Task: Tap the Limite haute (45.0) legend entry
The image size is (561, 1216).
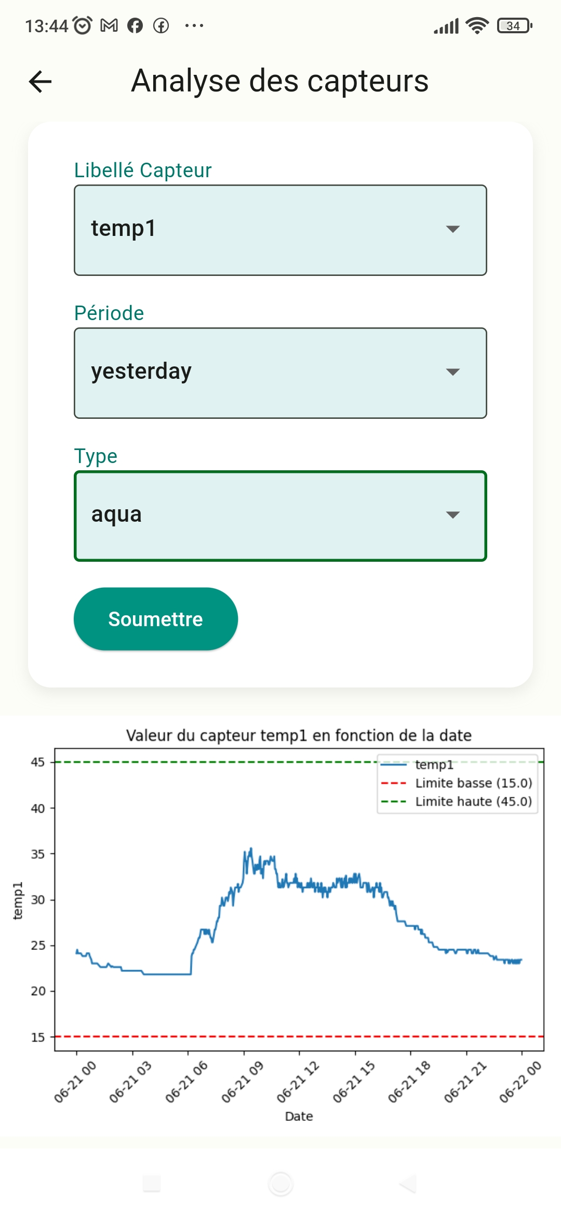Action: tap(473, 801)
